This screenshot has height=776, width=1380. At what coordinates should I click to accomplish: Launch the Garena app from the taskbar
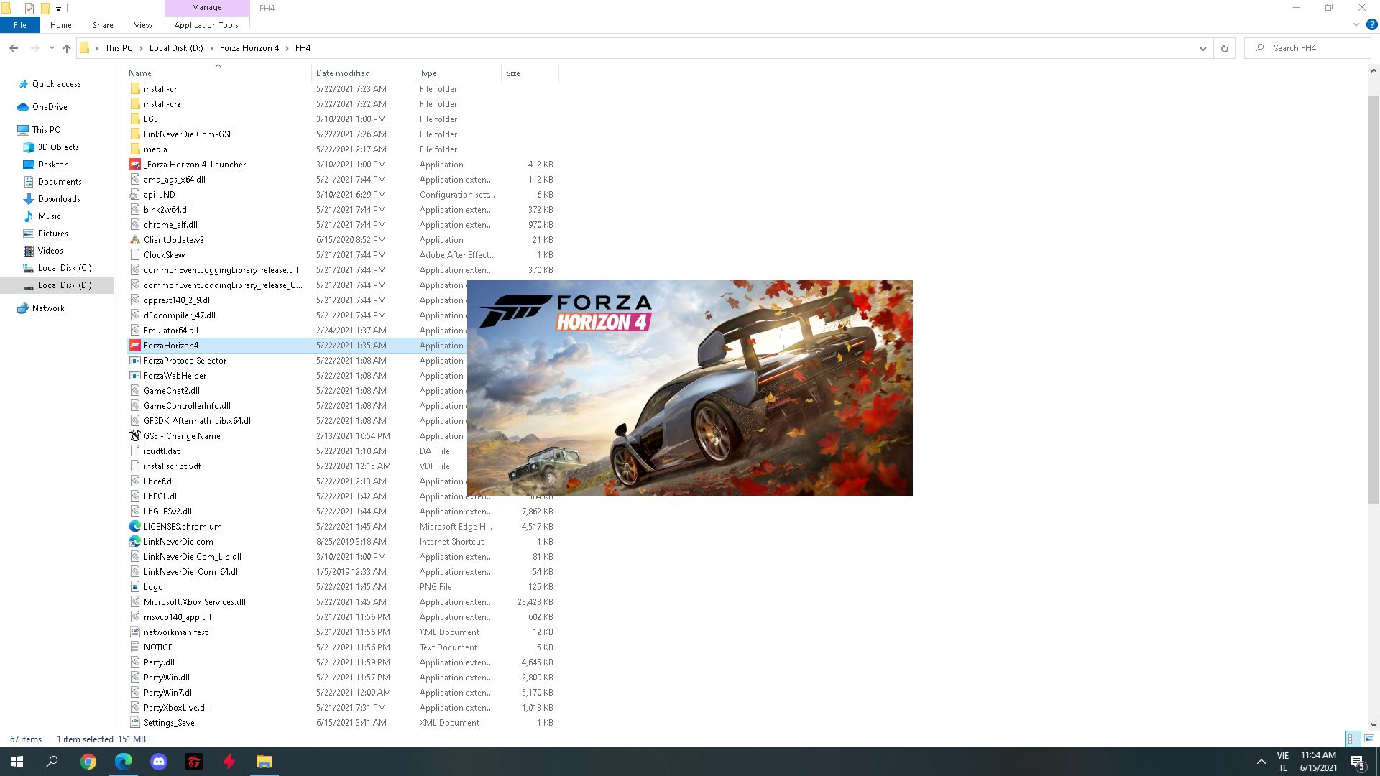[x=194, y=761]
